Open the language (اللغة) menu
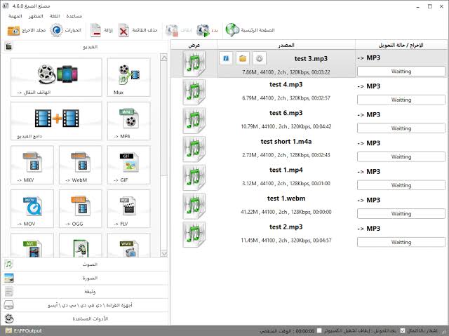This screenshot has width=449, height=336. 55,16
